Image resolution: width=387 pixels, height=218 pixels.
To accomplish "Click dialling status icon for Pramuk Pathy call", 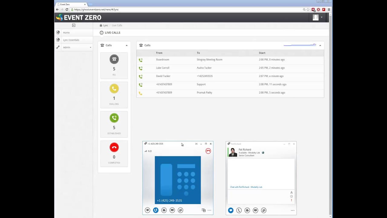I will (141, 93).
